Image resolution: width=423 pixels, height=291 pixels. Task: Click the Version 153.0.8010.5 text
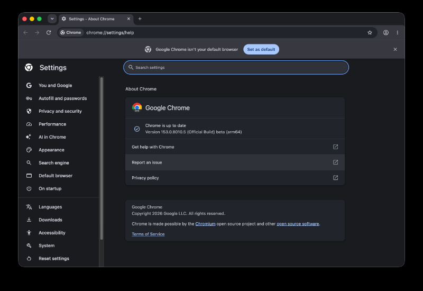[194, 132]
